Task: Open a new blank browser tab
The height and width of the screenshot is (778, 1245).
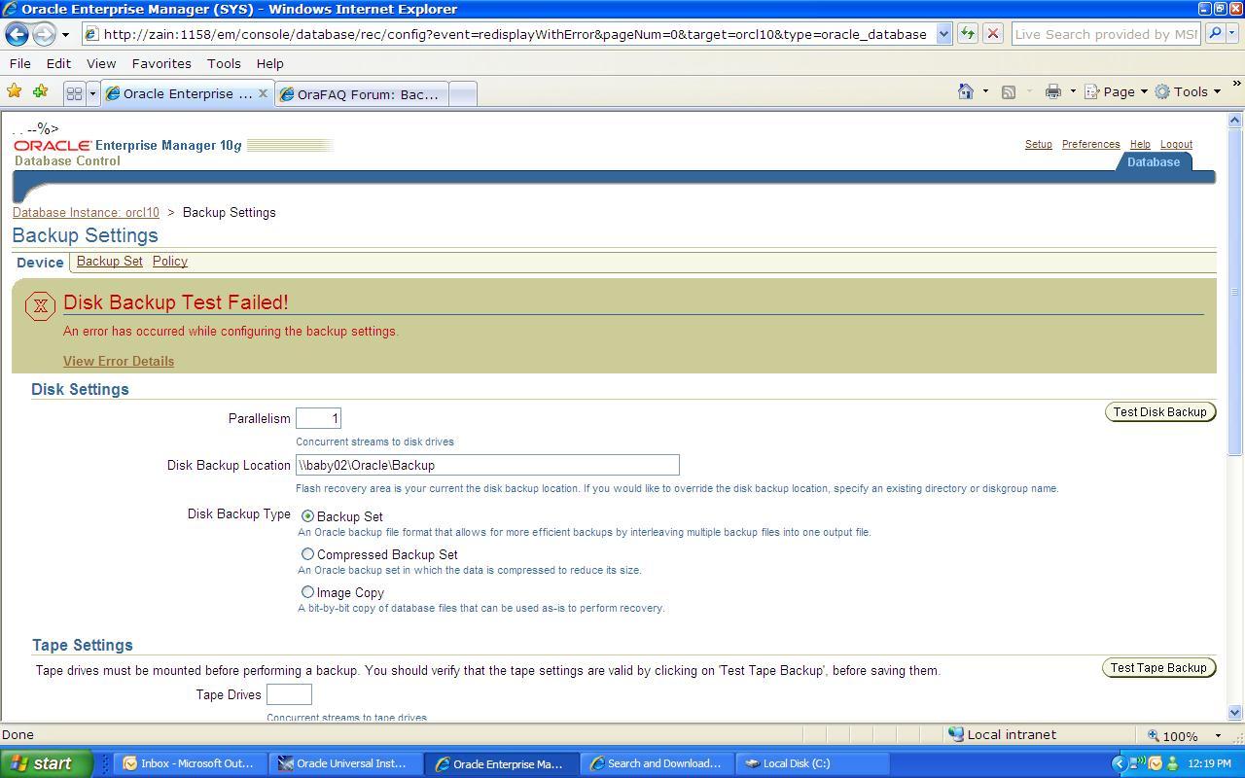Action: (463, 93)
